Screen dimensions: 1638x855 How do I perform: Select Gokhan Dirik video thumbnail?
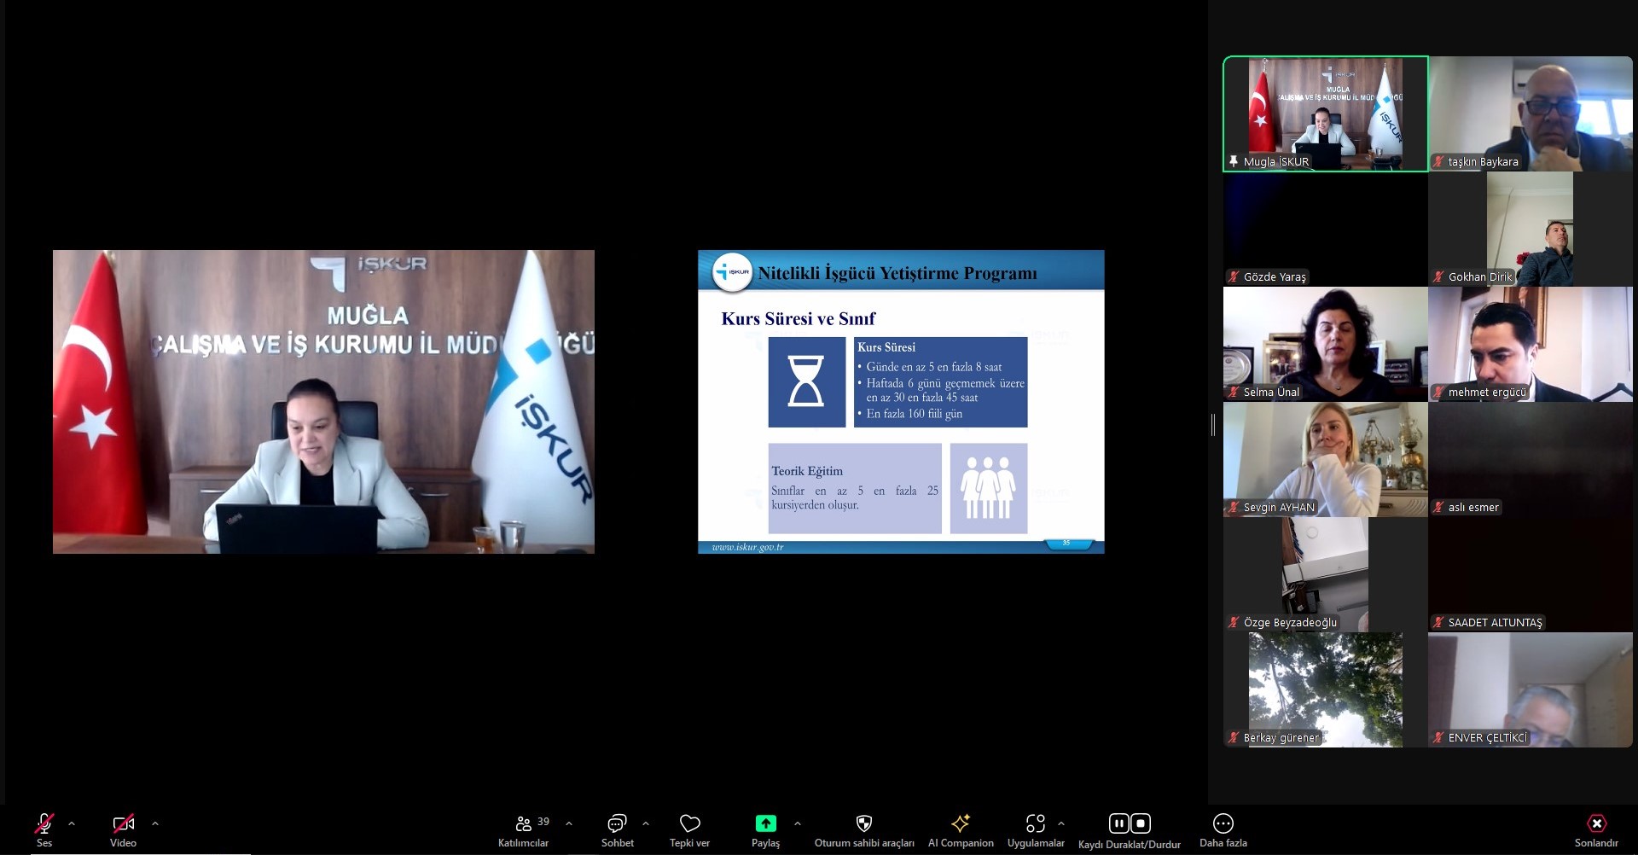coord(1531,229)
